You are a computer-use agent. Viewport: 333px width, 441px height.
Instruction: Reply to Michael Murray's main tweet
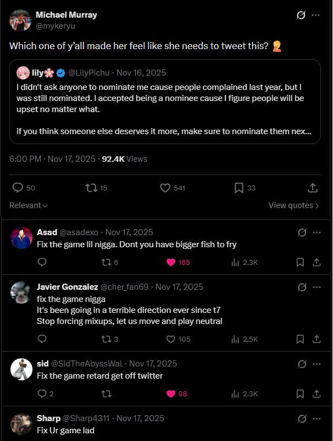pyautogui.click(x=18, y=188)
